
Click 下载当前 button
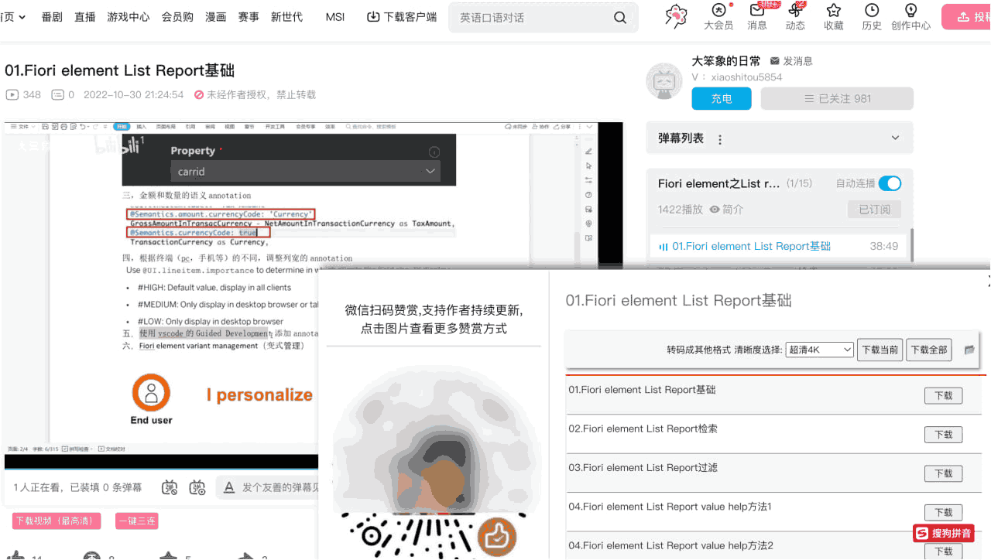(880, 350)
